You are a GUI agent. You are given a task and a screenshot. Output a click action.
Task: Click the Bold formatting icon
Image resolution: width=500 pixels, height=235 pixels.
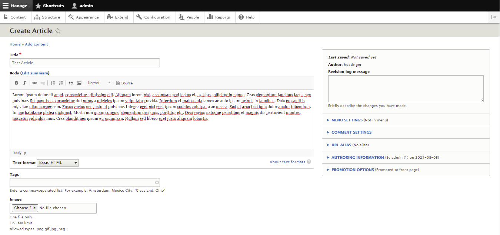click(x=17, y=83)
